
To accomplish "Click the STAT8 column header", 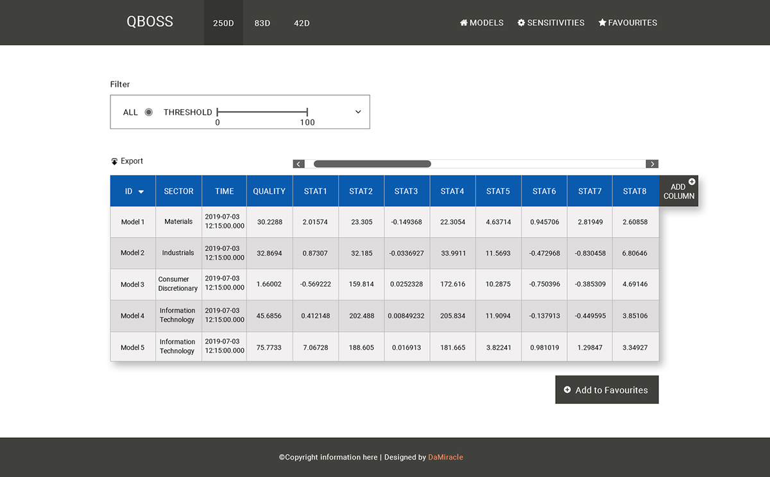I will tap(635, 191).
